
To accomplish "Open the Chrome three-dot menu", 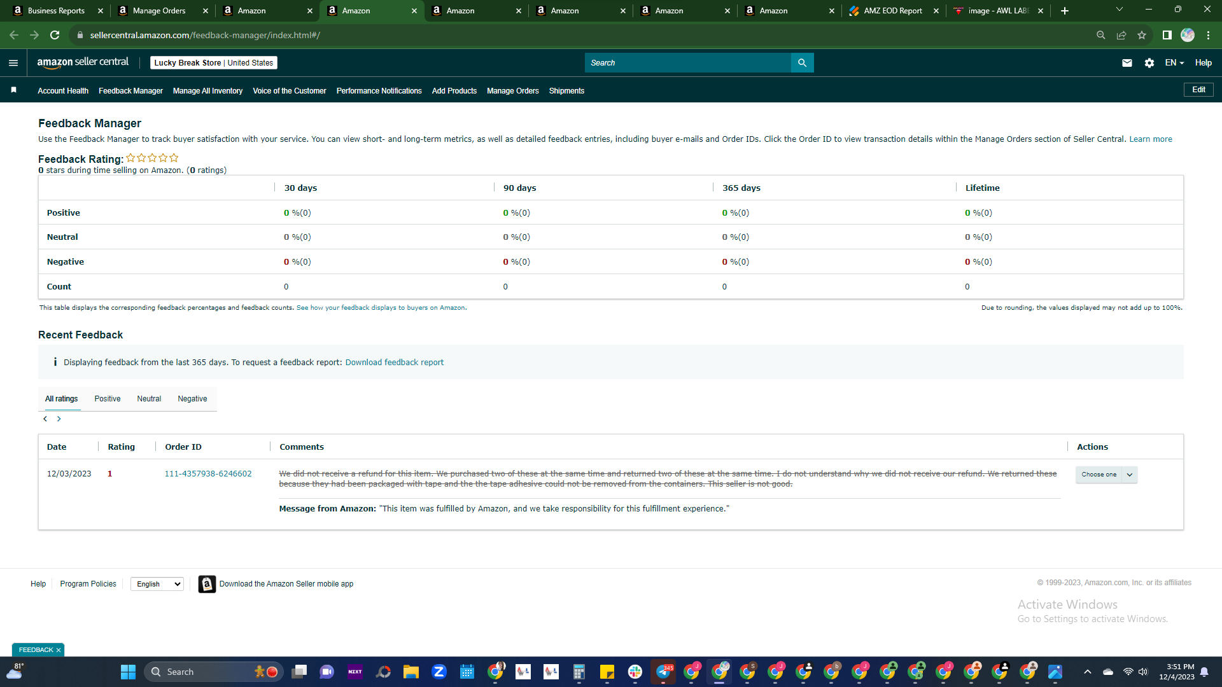I will click(1208, 35).
